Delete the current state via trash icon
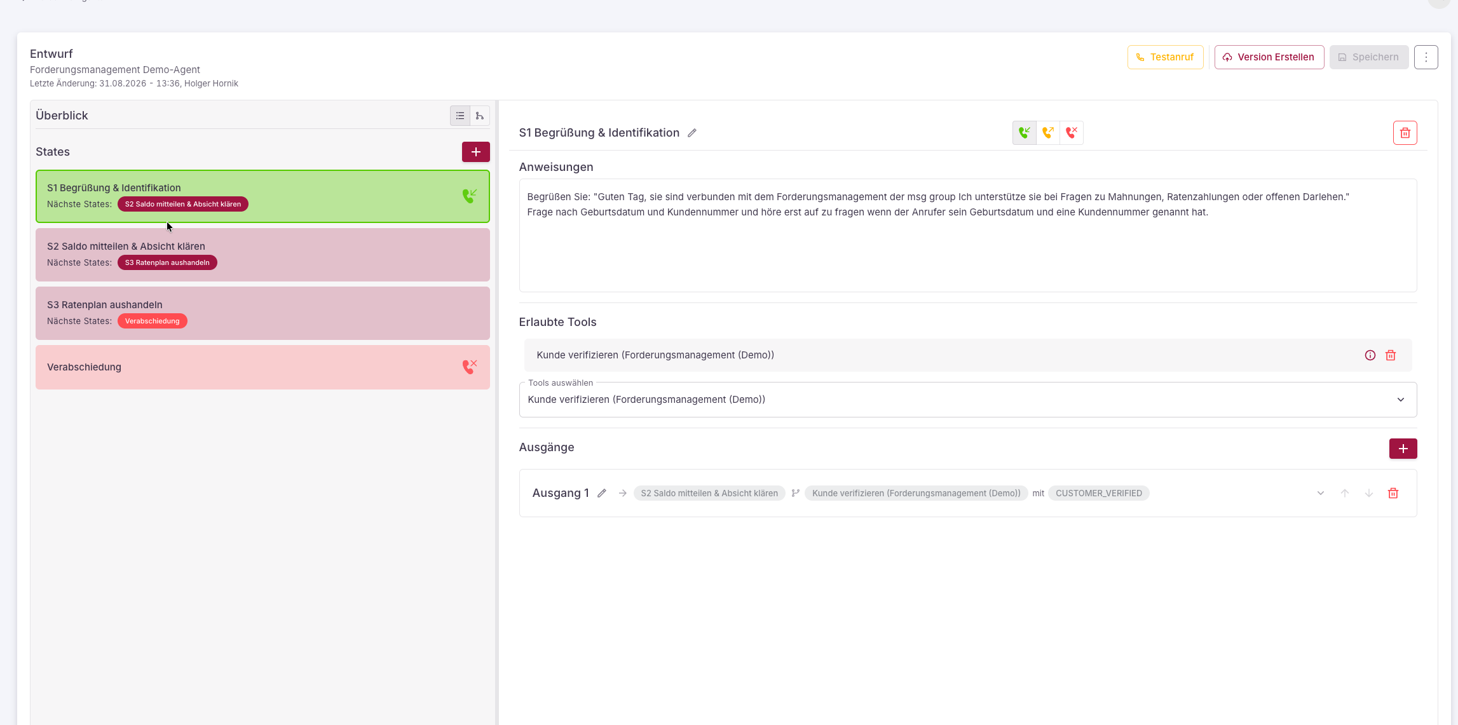The width and height of the screenshot is (1458, 725). [1405, 133]
